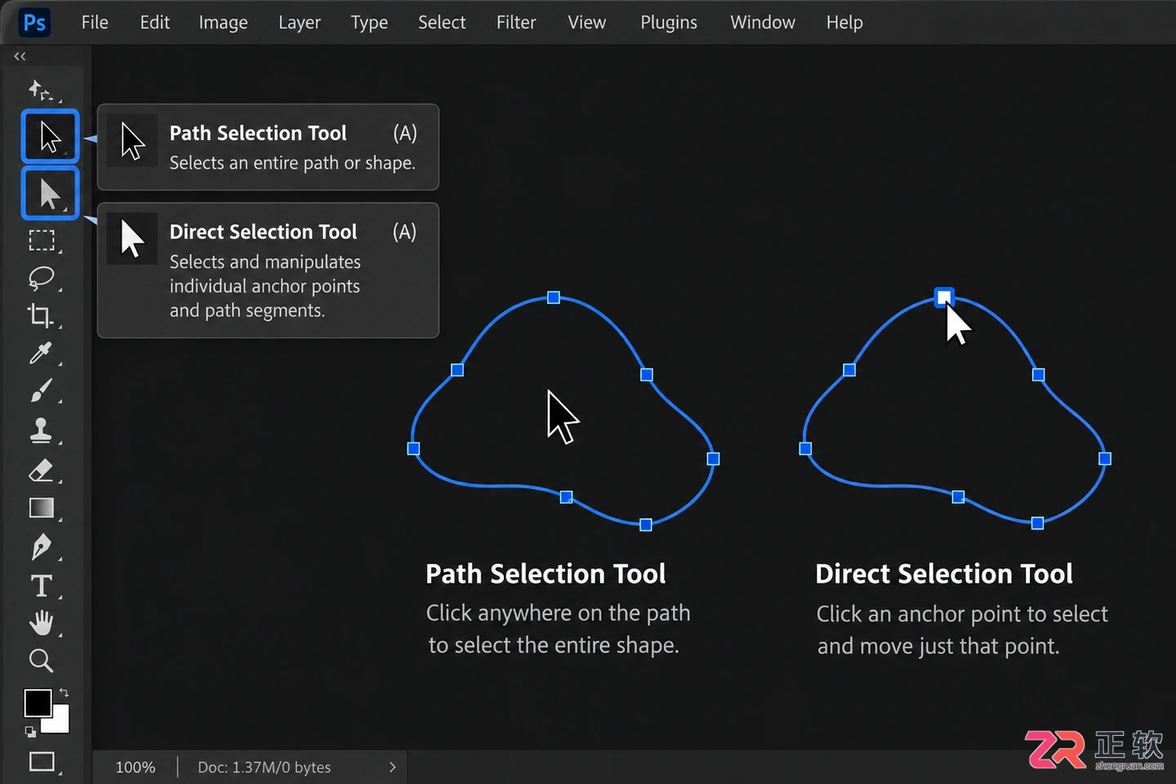
Task: Open the foreground color picker swatch
Action: (x=38, y=702)
